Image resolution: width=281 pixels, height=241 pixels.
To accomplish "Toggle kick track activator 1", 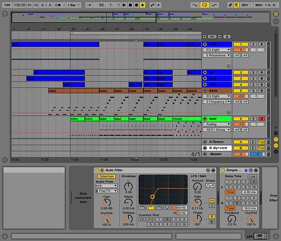I will click(x=241, y=45).
